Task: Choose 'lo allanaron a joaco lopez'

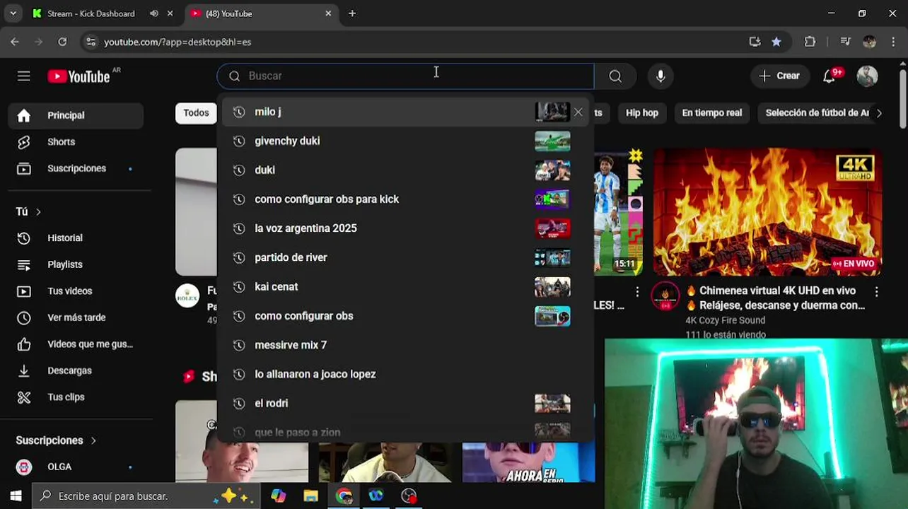Action: 405,374
